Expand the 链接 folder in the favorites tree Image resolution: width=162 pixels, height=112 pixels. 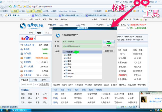pyautogui.click(x=64, y=70)
